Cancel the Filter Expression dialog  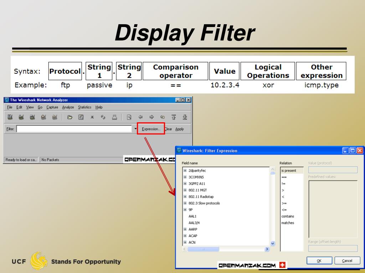(347, 261)
